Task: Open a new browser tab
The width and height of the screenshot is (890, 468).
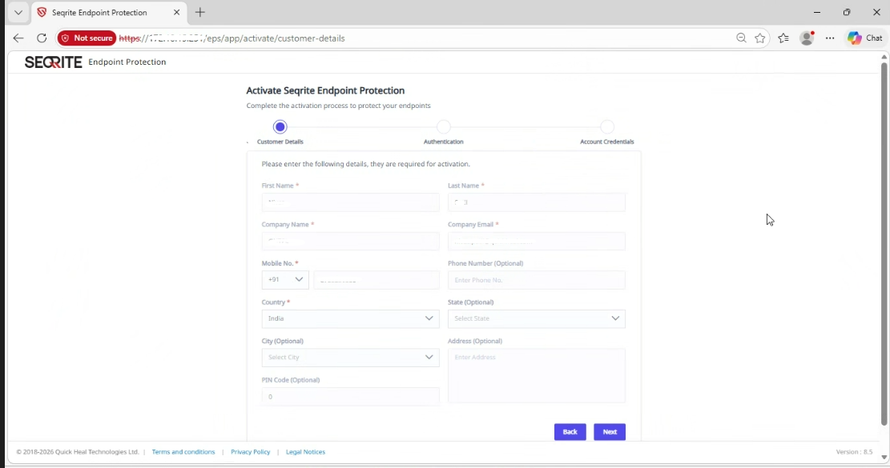Action: (200, 13)
